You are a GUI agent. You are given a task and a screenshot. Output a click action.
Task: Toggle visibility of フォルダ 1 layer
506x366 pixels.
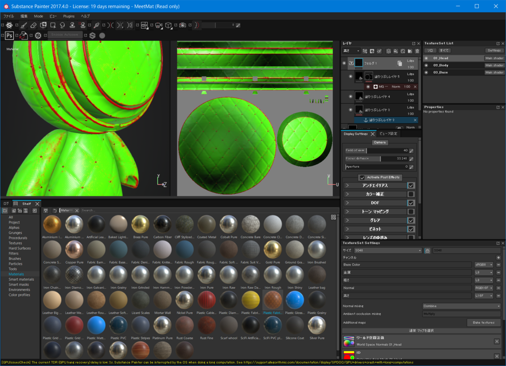[344, 63]
